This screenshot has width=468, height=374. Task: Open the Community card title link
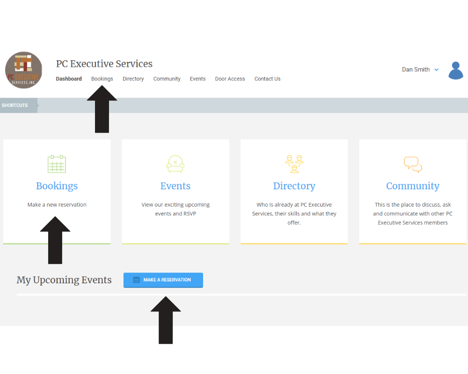413,186
